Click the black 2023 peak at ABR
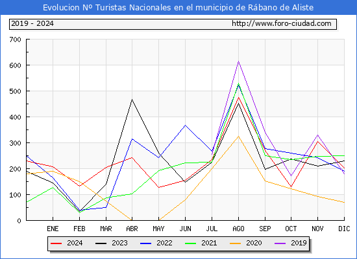The image size is (357, 259). [x=132, y=100]
